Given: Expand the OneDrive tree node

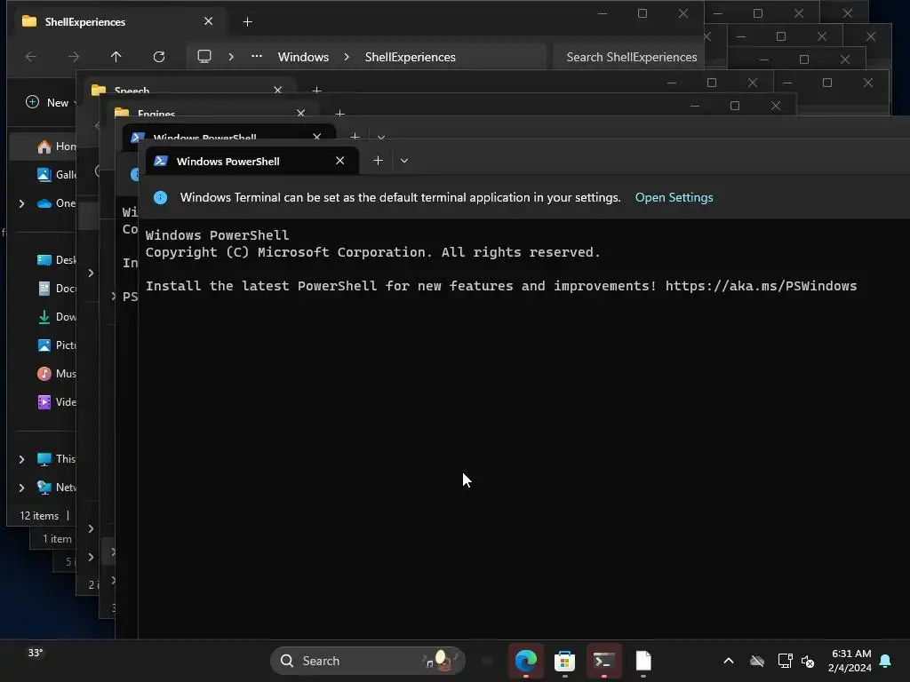Looking at the screenshot, I should (x=21, y=203).
